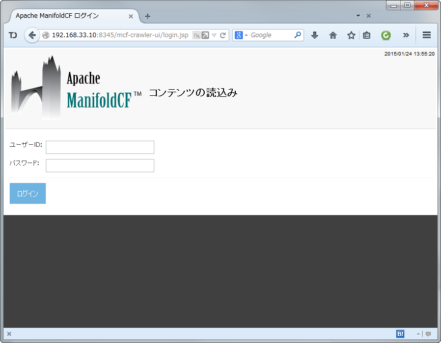Click the reader view icon in address bar

[x=205, y=35]
